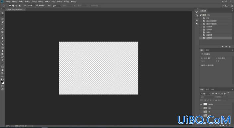Open the Character panel icon
The height and width of the screenshot is (128, 234).
197,20
